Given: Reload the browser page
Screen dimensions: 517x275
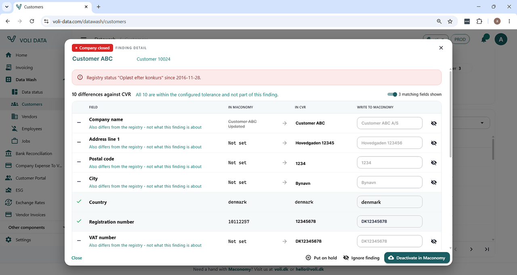Looking at the screenshot, I should coord(32,21).
